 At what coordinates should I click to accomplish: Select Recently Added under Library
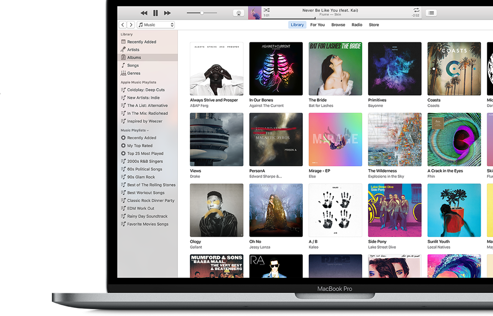coord(148,42)
